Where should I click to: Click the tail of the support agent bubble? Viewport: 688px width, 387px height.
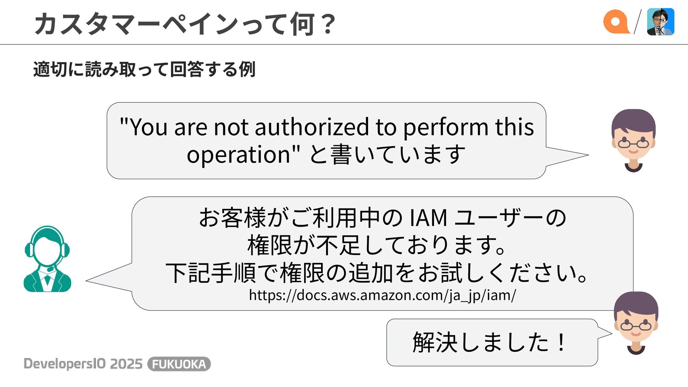[x=109, y=278]
